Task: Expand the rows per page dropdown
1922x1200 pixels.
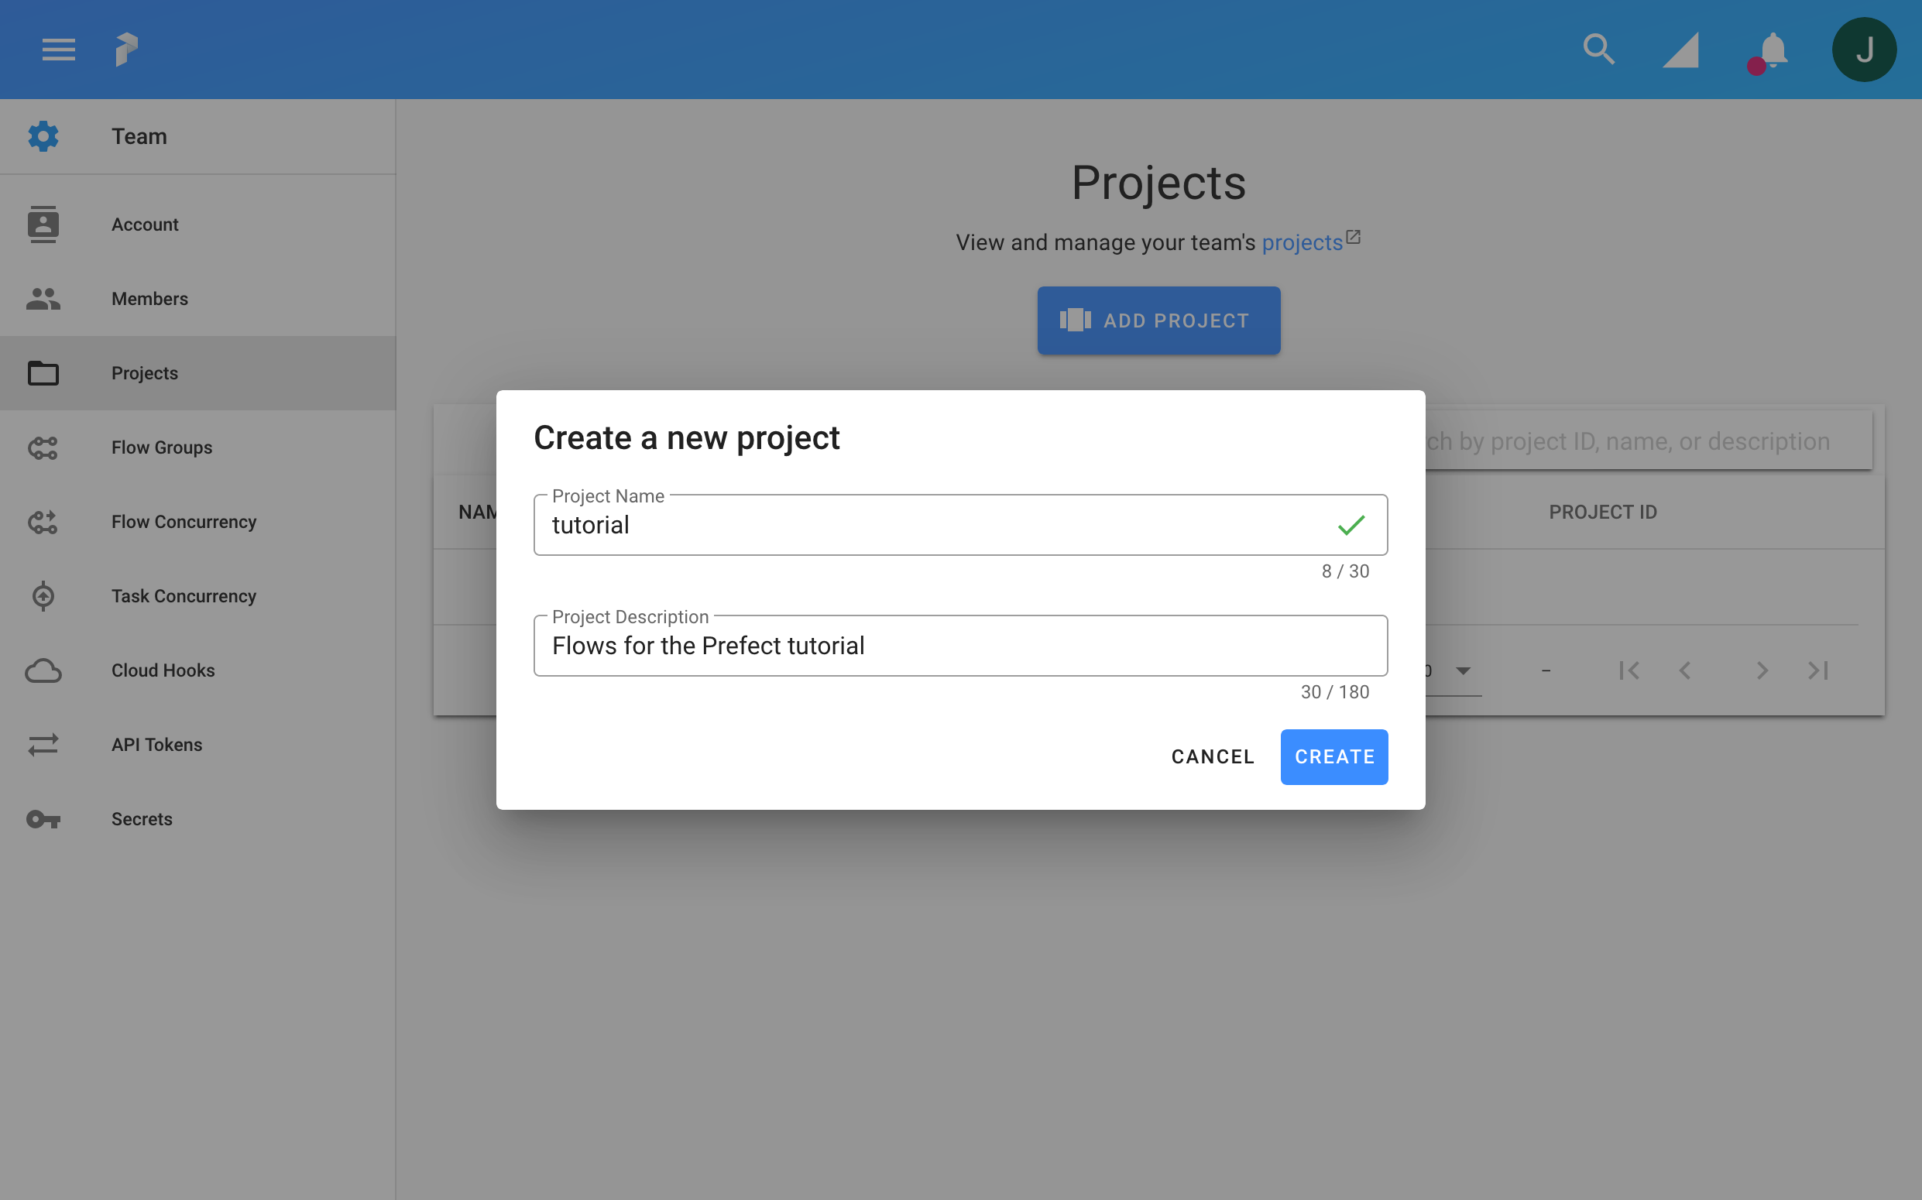Action: 1462,670
